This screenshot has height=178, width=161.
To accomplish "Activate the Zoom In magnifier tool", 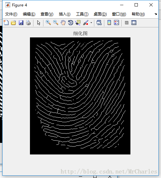I will point(48,23).
